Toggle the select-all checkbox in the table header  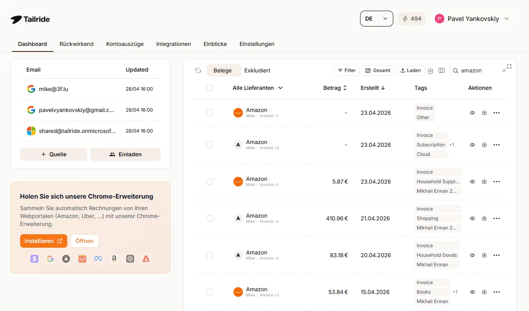(209, 88)
